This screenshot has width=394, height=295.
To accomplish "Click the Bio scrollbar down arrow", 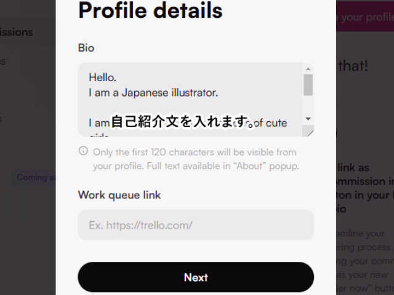I will 308,119.
